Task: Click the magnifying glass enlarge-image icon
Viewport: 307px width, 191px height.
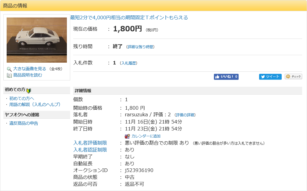Action: click(9, 69)
